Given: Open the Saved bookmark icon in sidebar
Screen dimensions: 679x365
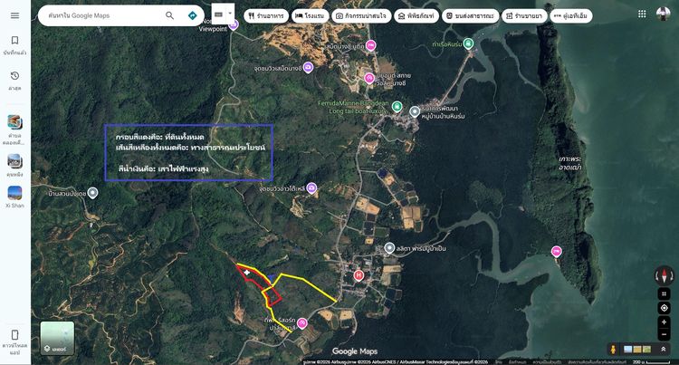Looking at the screenshot, I should click(x=14, y=40).
